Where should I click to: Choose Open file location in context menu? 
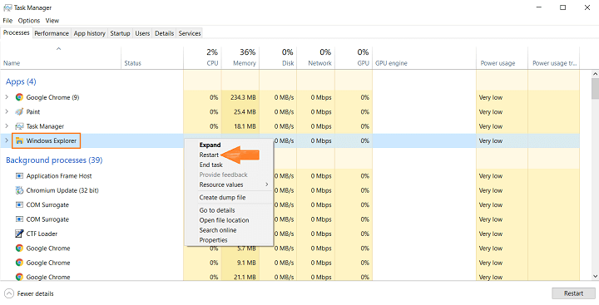(224, 220)
